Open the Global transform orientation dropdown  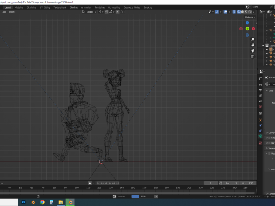pyautogui.click(x=89, y=12)
